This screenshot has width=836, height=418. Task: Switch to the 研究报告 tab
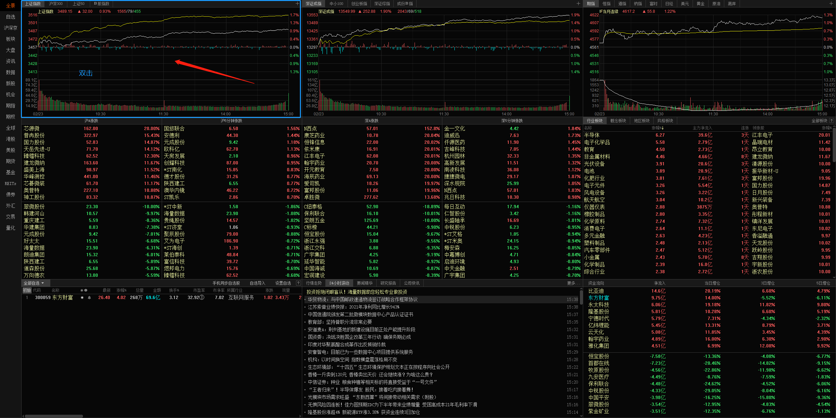[x=388, y=283]
